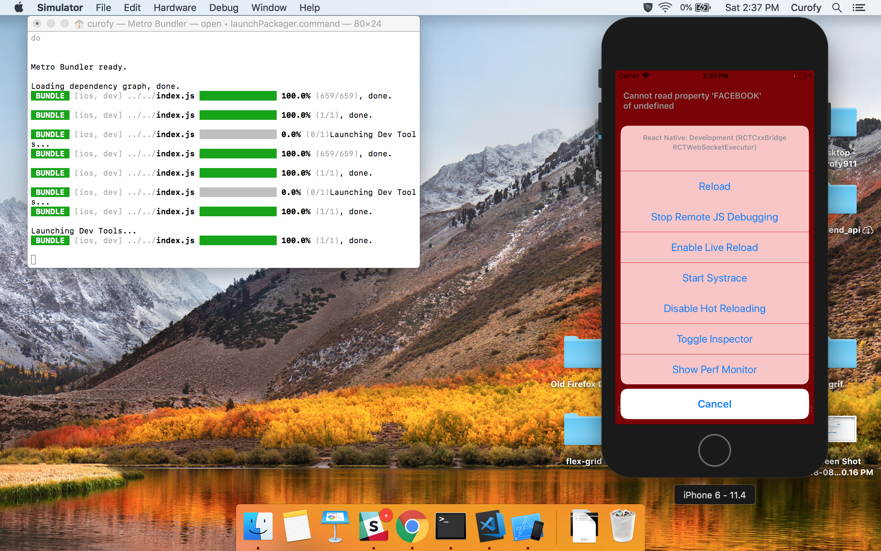Open the Trash in the dock
Viewport: 881px width, 551px height.
(623, 526)
